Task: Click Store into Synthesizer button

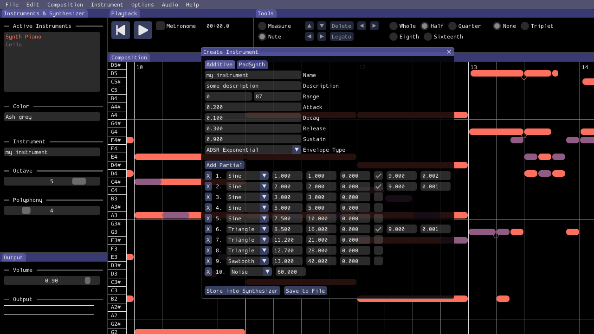Action: pos(242,291)
